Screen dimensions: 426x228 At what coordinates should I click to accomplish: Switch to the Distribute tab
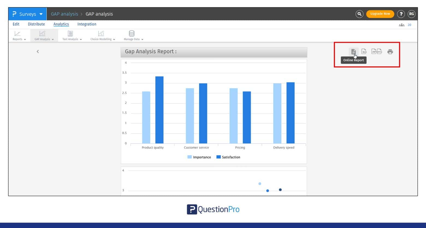(x=36, y=24)
